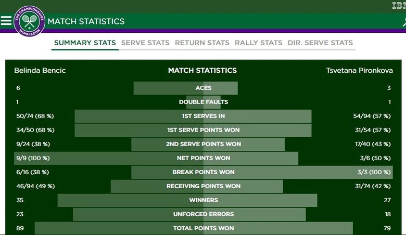Click the Net Points Won bar
This screenshot has height=235, width=406.
(156, 158)
